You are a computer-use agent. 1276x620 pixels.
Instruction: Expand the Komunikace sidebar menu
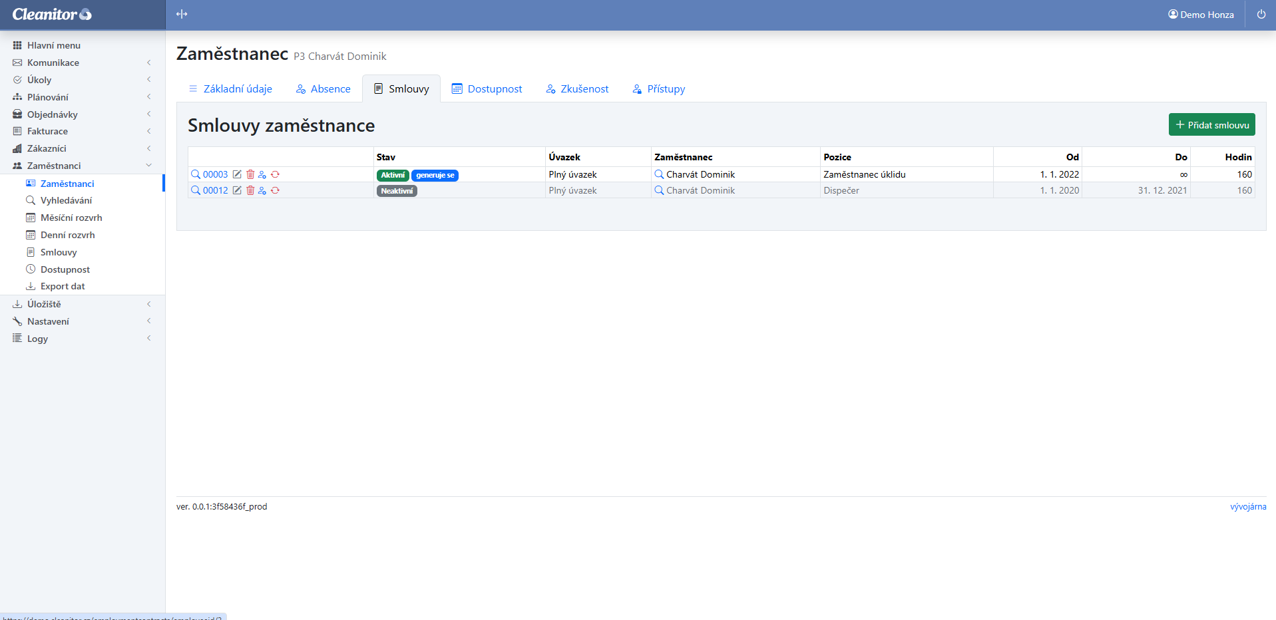coord(53,63)
